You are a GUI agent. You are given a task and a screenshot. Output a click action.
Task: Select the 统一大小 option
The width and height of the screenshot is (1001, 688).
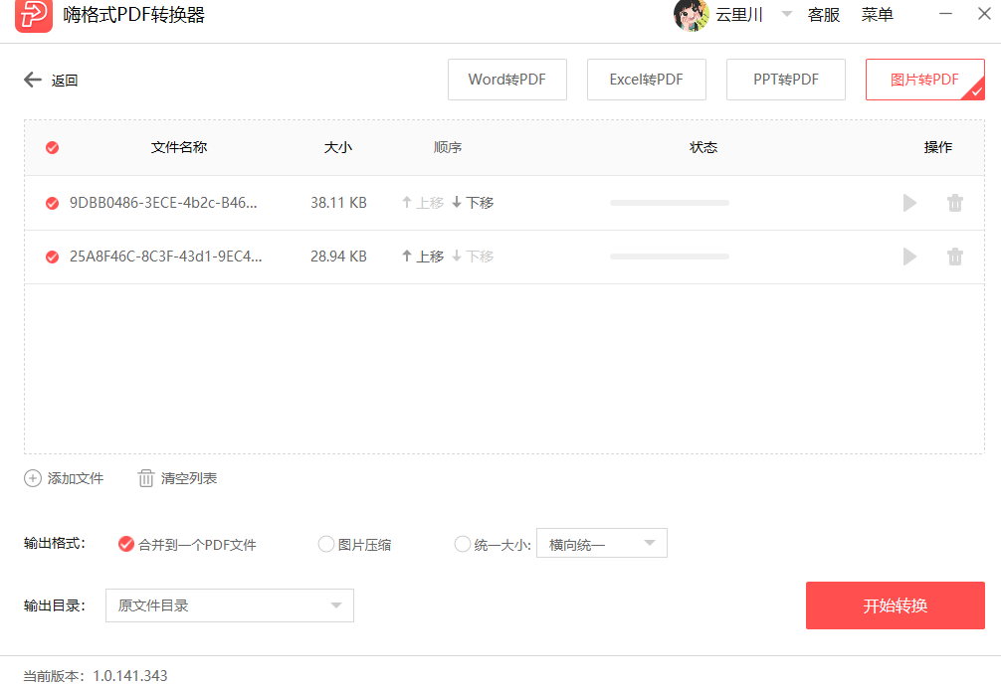pos(463,544)
